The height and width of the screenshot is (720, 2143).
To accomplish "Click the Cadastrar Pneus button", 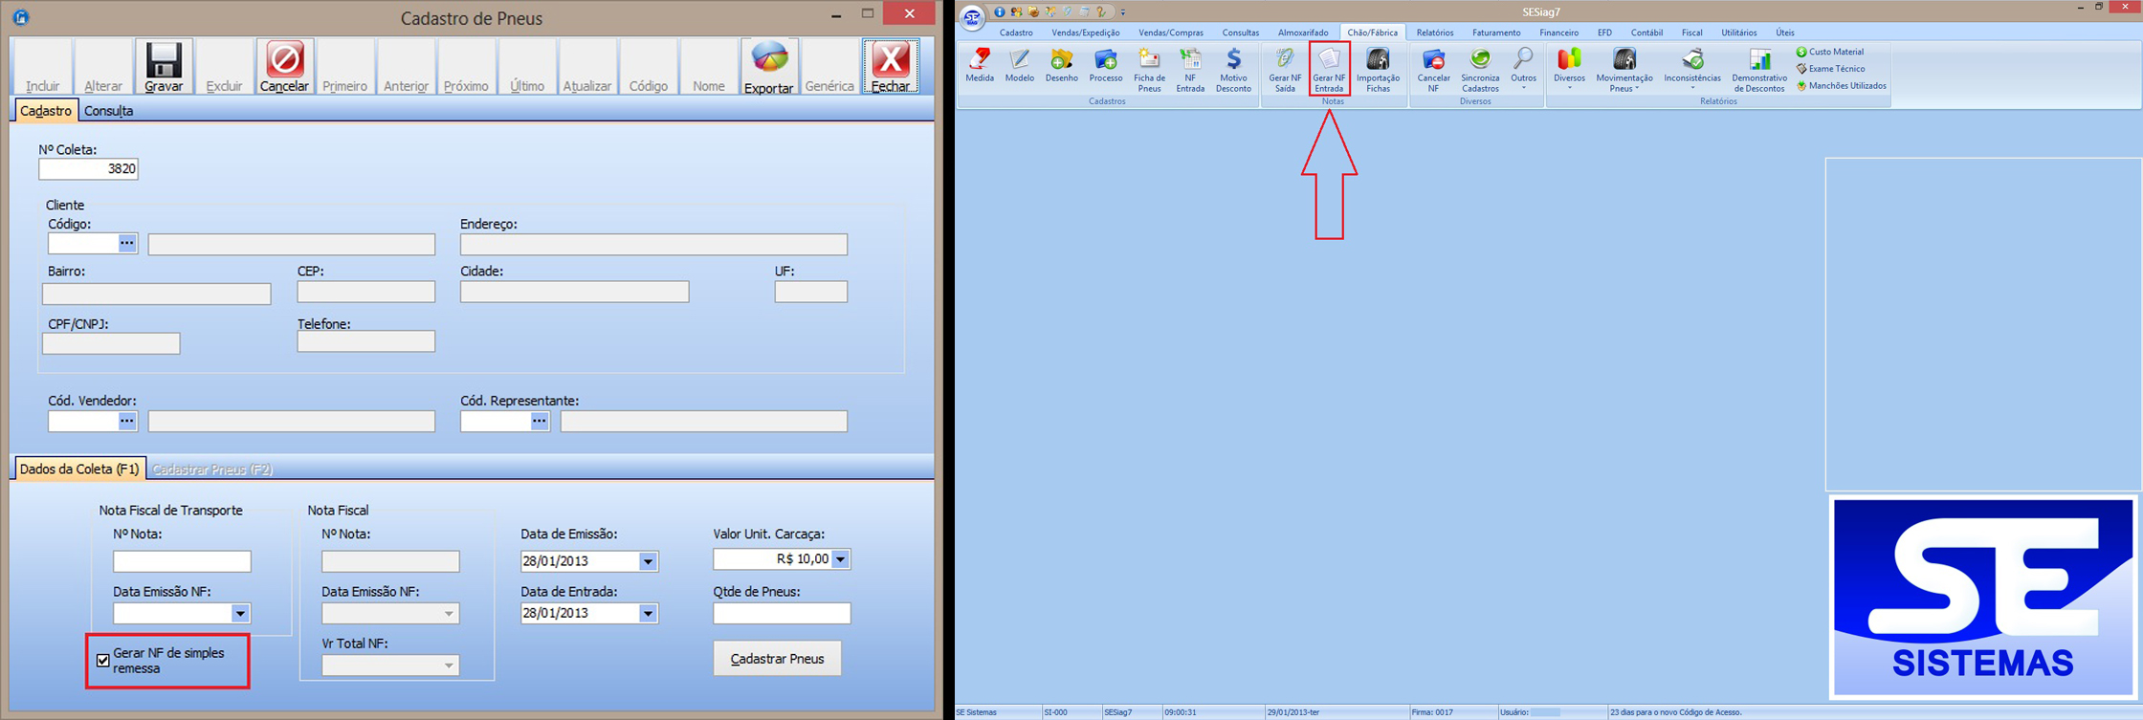I will pyautogui.click(x=777, y=659).
